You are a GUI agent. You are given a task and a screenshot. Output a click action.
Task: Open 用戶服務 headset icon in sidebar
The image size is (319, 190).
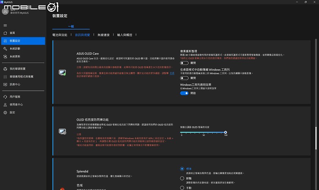point(5,97)
